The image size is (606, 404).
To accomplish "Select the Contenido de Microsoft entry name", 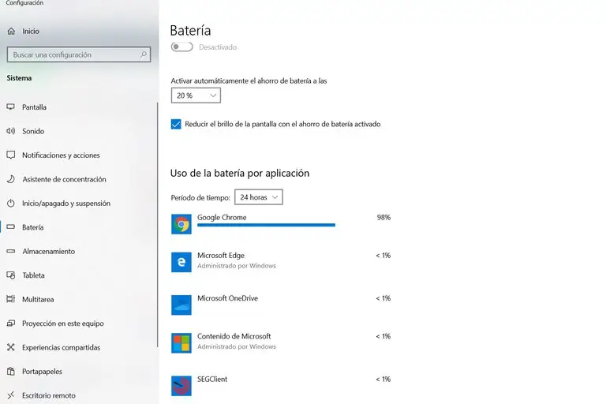I will coord(234,336).
